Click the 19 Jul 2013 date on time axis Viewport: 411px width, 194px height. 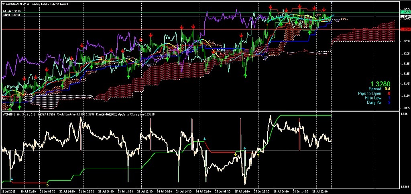[x=10, y=191]
